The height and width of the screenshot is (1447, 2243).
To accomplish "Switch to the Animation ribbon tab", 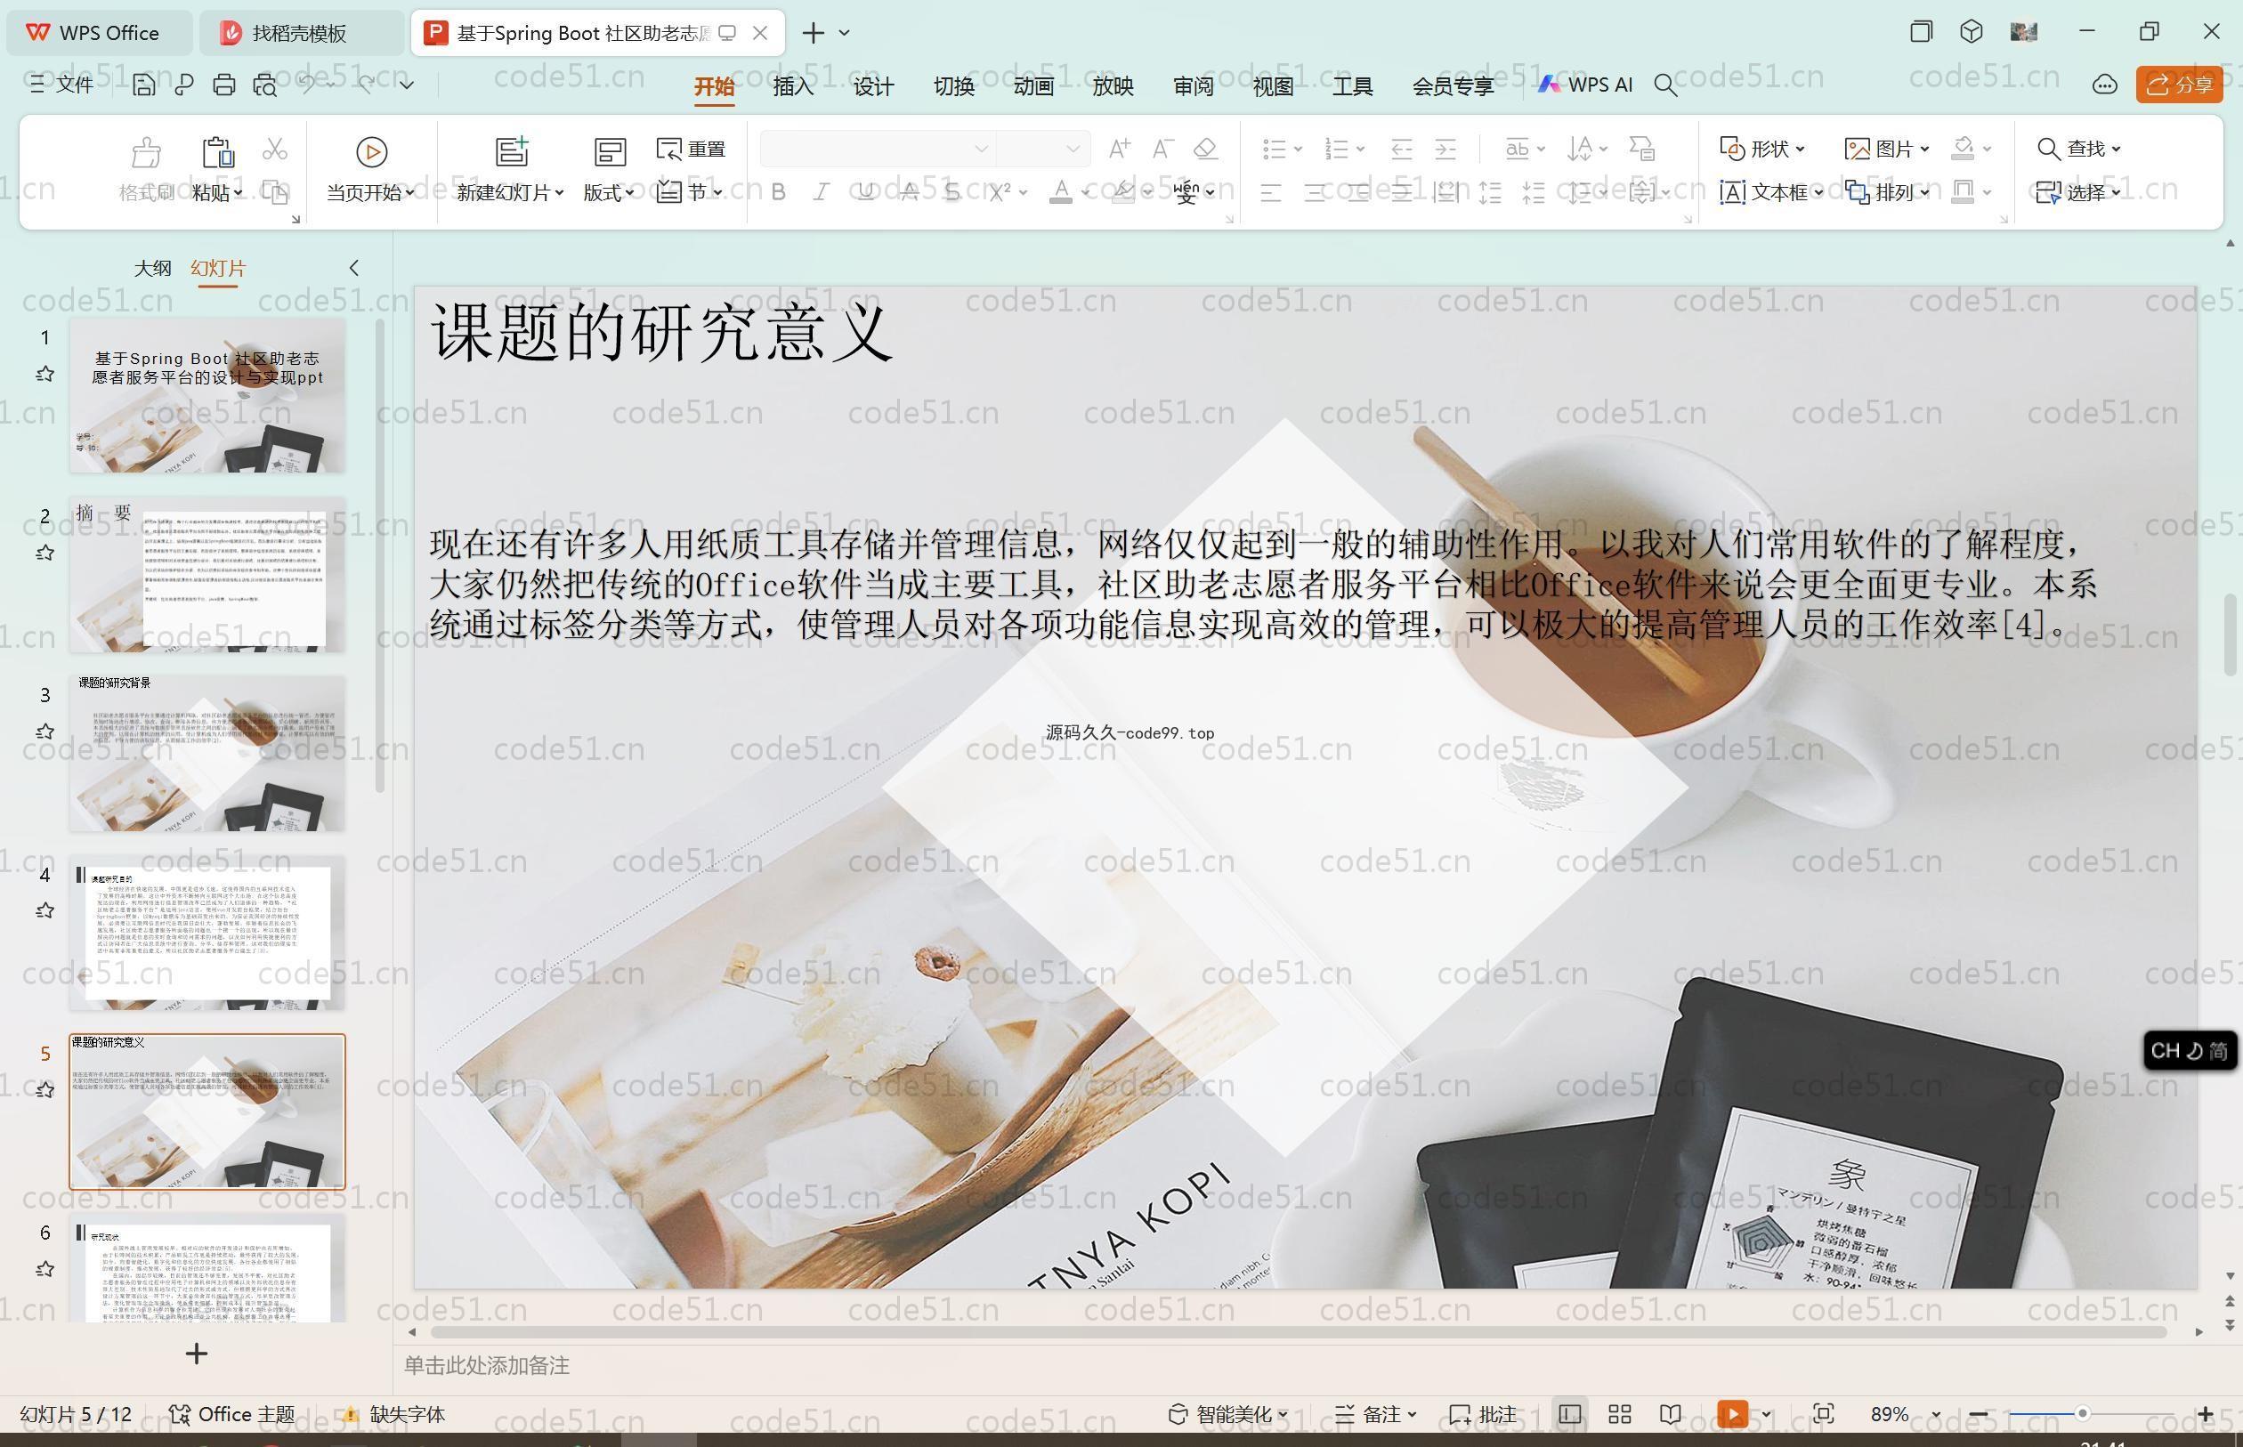I will (1032, 85).
